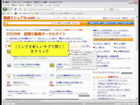Open the ツール menu
The height and width of the screenshot is (105, 140).
tap(48, 5)
